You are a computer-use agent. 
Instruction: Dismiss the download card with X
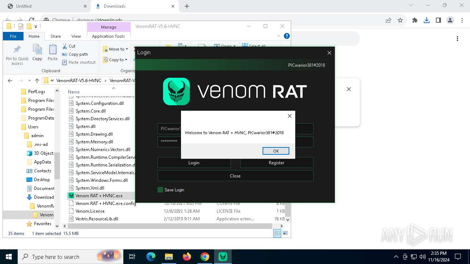[349, 89]
